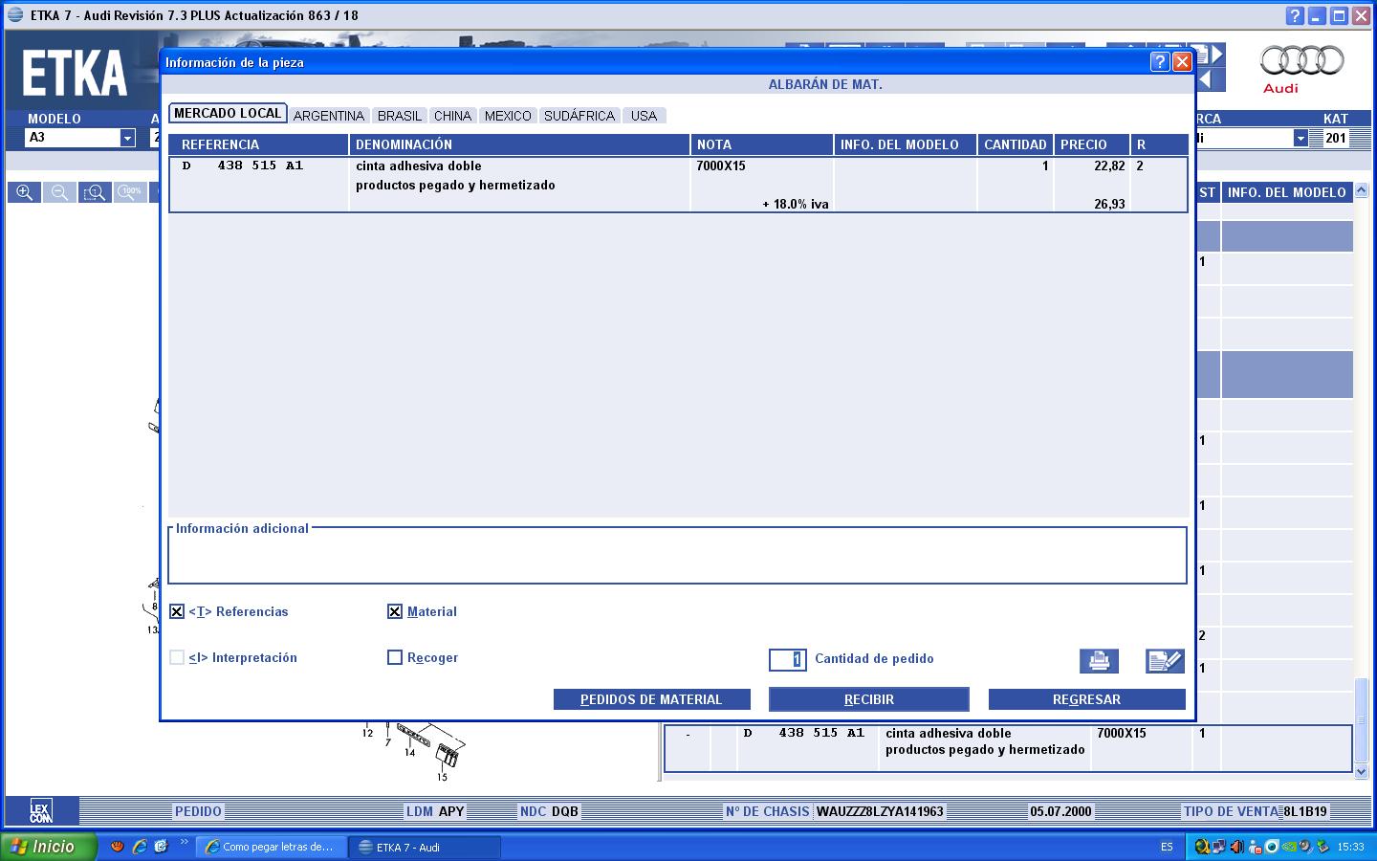Image resolution: width=1377 pixels, height=861 pixels.
Task: Select reference D 438 515 A1 in dialog
Action: pos(243,166)
